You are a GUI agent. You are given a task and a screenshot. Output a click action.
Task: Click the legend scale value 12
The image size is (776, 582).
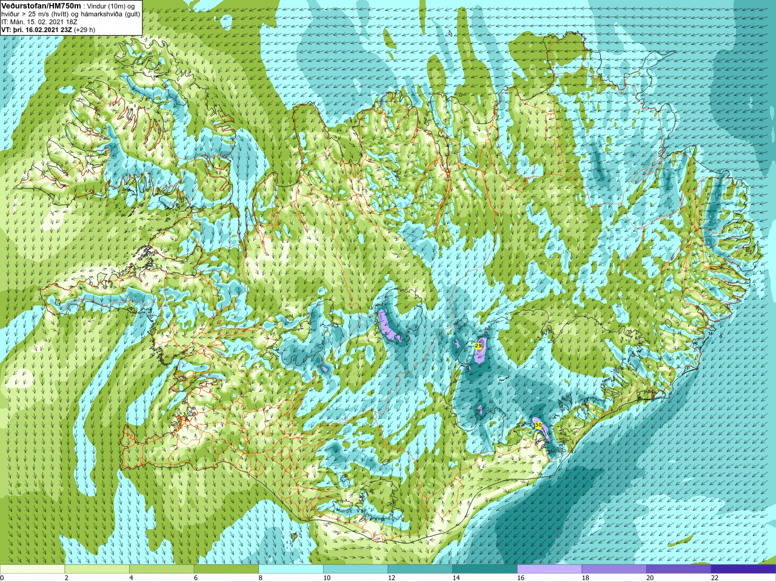coord(391,578)
